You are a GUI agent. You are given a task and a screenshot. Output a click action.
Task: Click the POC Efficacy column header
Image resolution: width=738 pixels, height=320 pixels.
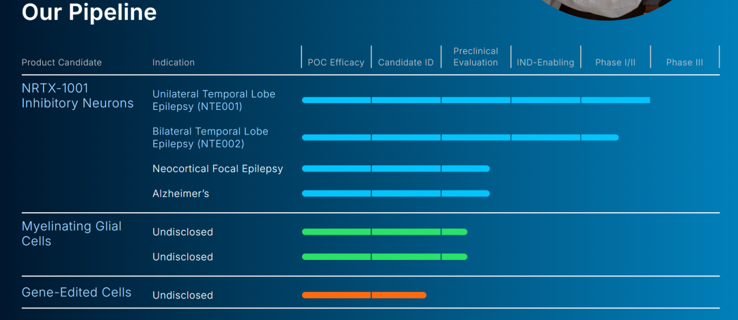[336, 62]
